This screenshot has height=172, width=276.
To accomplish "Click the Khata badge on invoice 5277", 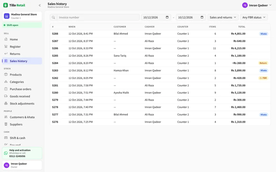I will point(264,114).
